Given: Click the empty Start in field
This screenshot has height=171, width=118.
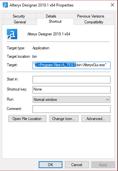Looking at the screenshot, I should 72,79.
